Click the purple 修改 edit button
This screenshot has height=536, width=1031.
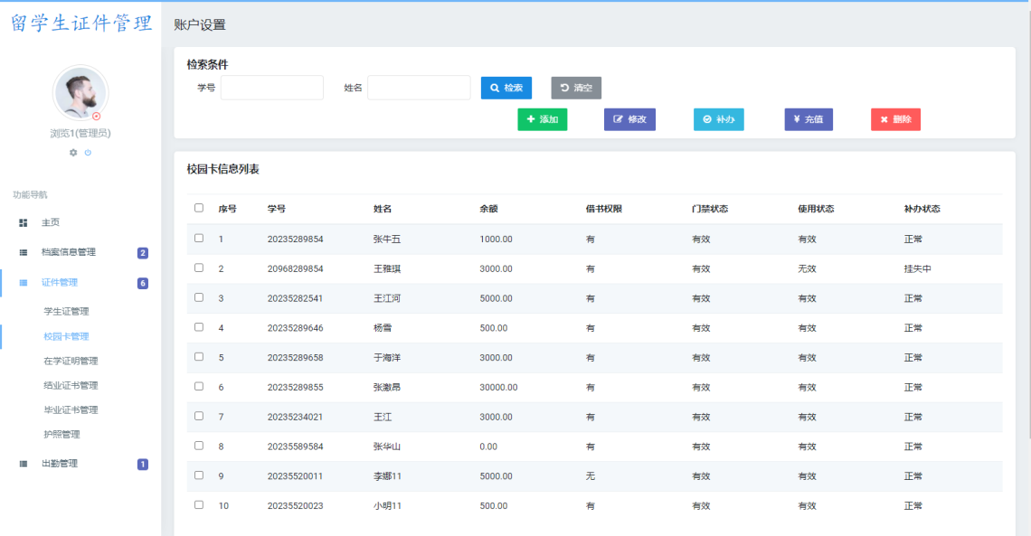[x=629, y=119]
